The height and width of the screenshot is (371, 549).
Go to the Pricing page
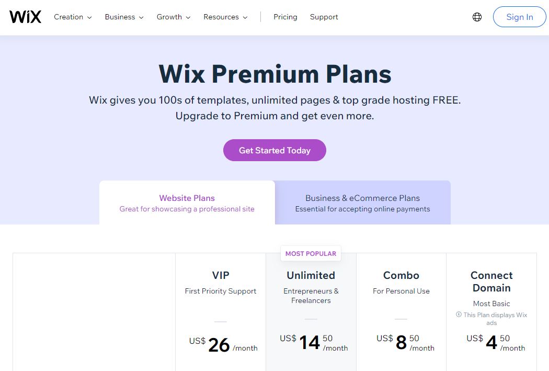285,17
